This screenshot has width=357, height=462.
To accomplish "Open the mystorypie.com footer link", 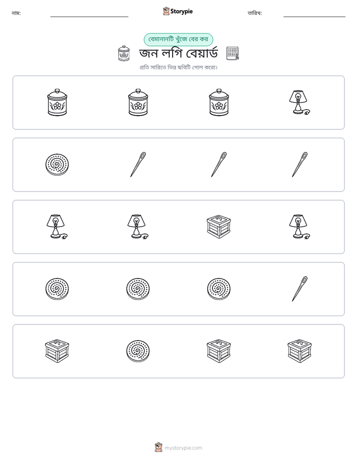I will (x=183, y=448).
